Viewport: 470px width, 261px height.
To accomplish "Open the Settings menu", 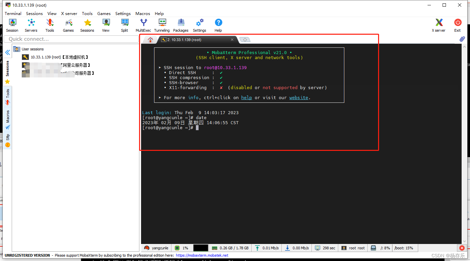I will (123, 14).
